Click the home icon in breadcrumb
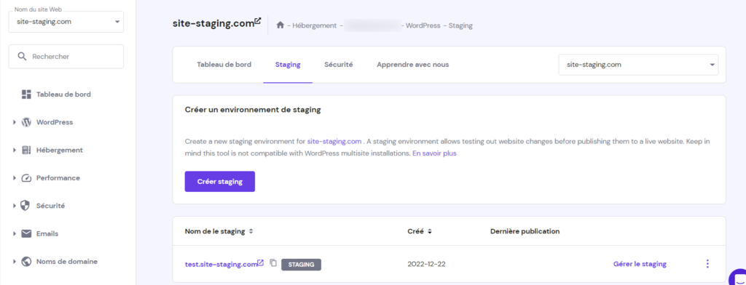Image resolution: width=746 pixels, height=285 pixels. (x=280, y=25)
